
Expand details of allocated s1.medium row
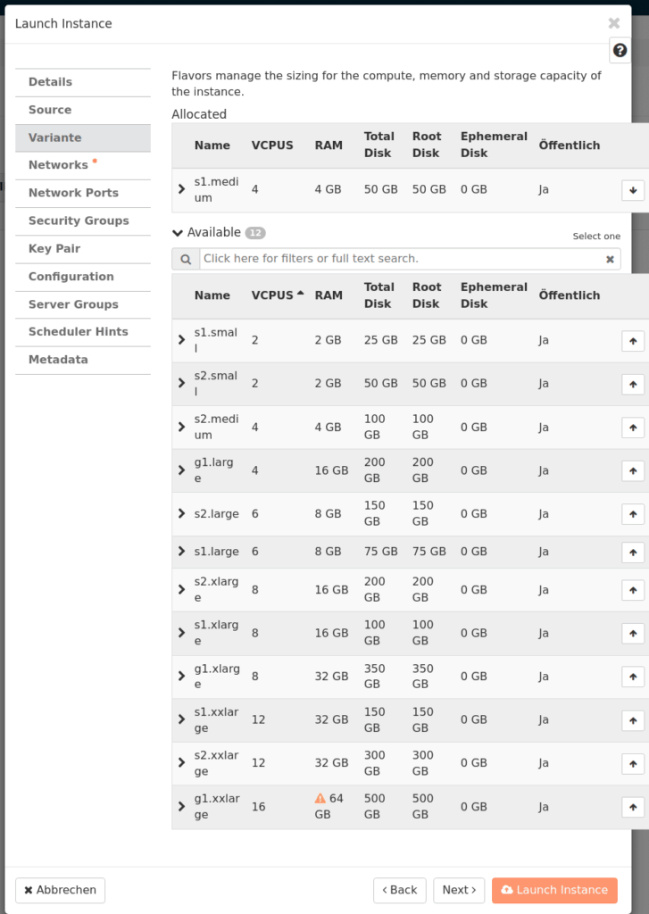pyautogui.click(x=182, y=190)
